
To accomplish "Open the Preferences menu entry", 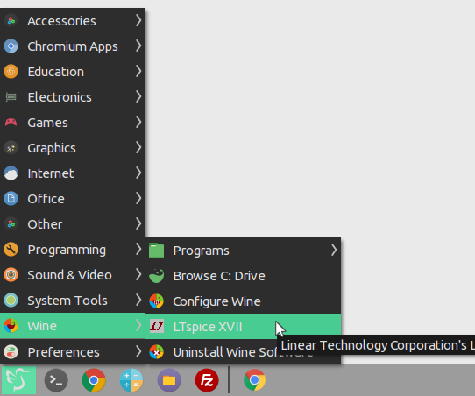I will coord(73,352).
